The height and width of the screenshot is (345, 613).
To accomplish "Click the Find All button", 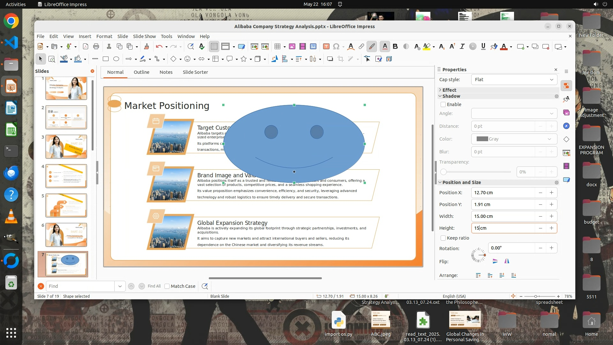I will pos(154,286).
